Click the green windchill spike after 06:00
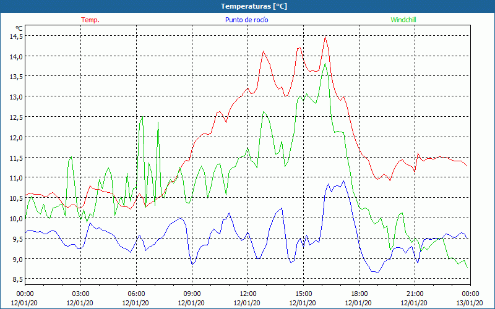495x309 pixels. point(142,117)
